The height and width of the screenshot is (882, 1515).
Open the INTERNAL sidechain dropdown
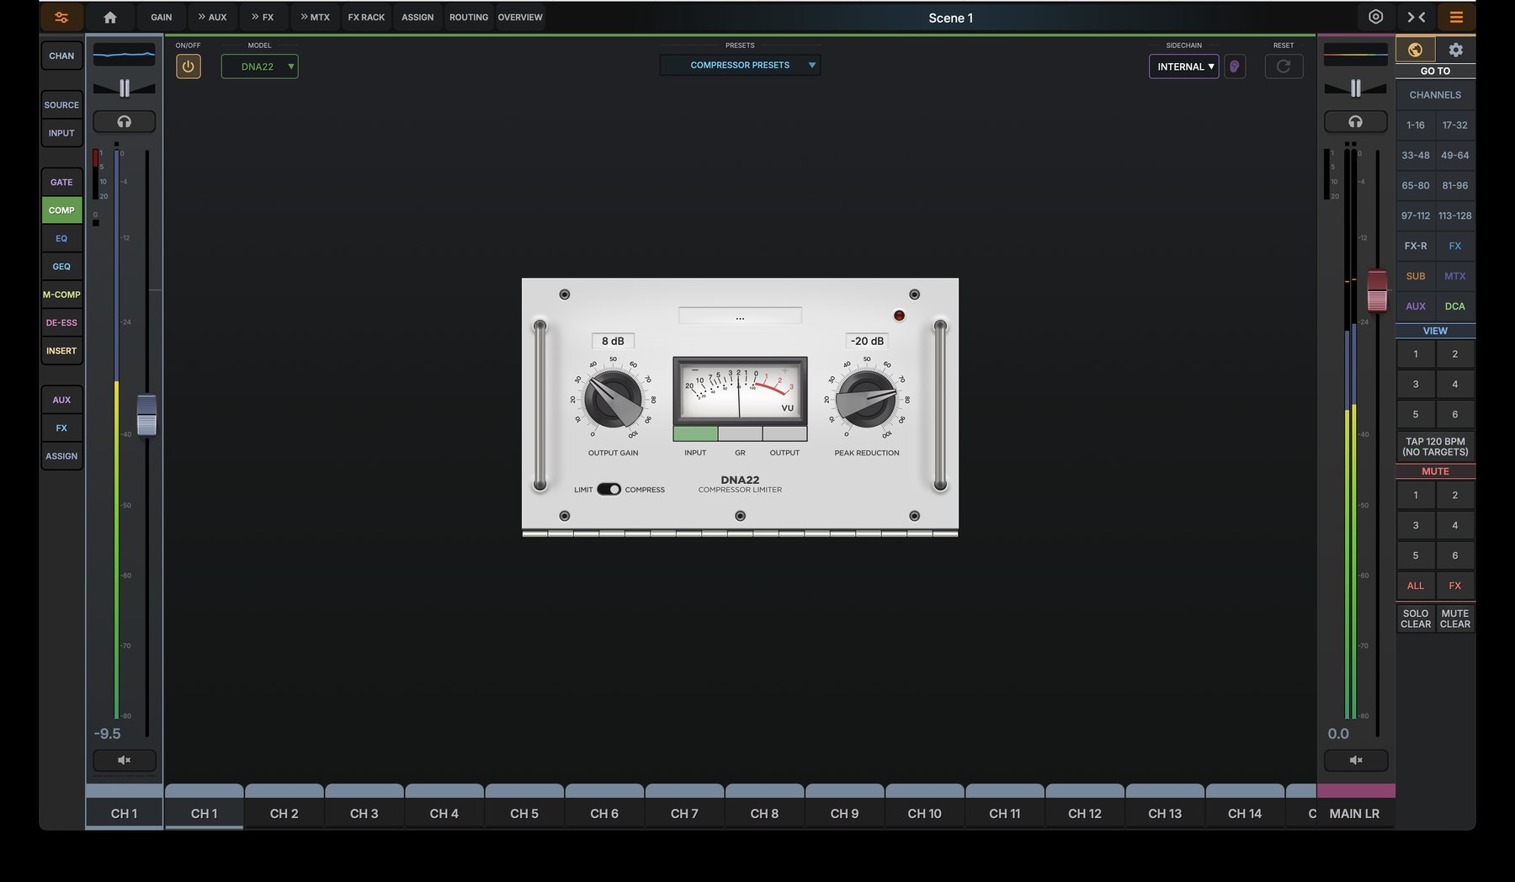click(x=1183, y=66)
